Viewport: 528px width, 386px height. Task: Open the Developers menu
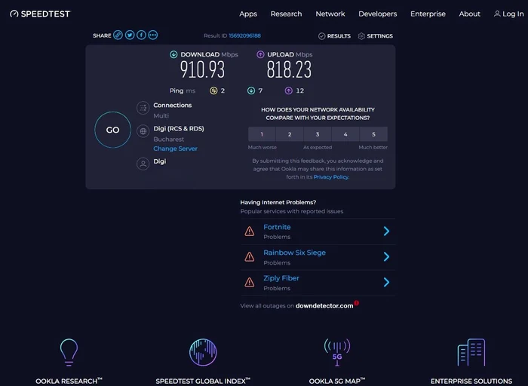click(x=378, y=14)
